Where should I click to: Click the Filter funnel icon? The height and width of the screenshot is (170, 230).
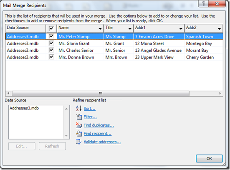click(x=79, y=117)
